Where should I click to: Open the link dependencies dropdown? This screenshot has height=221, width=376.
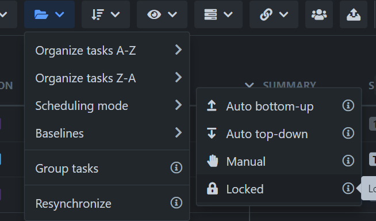(x=274, y=14)
